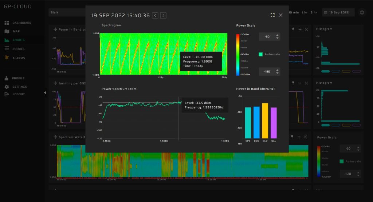Screen dimensions: 373x202
Task: Click the yellow GLO bar in Power in Band
Action: (265, 120)
